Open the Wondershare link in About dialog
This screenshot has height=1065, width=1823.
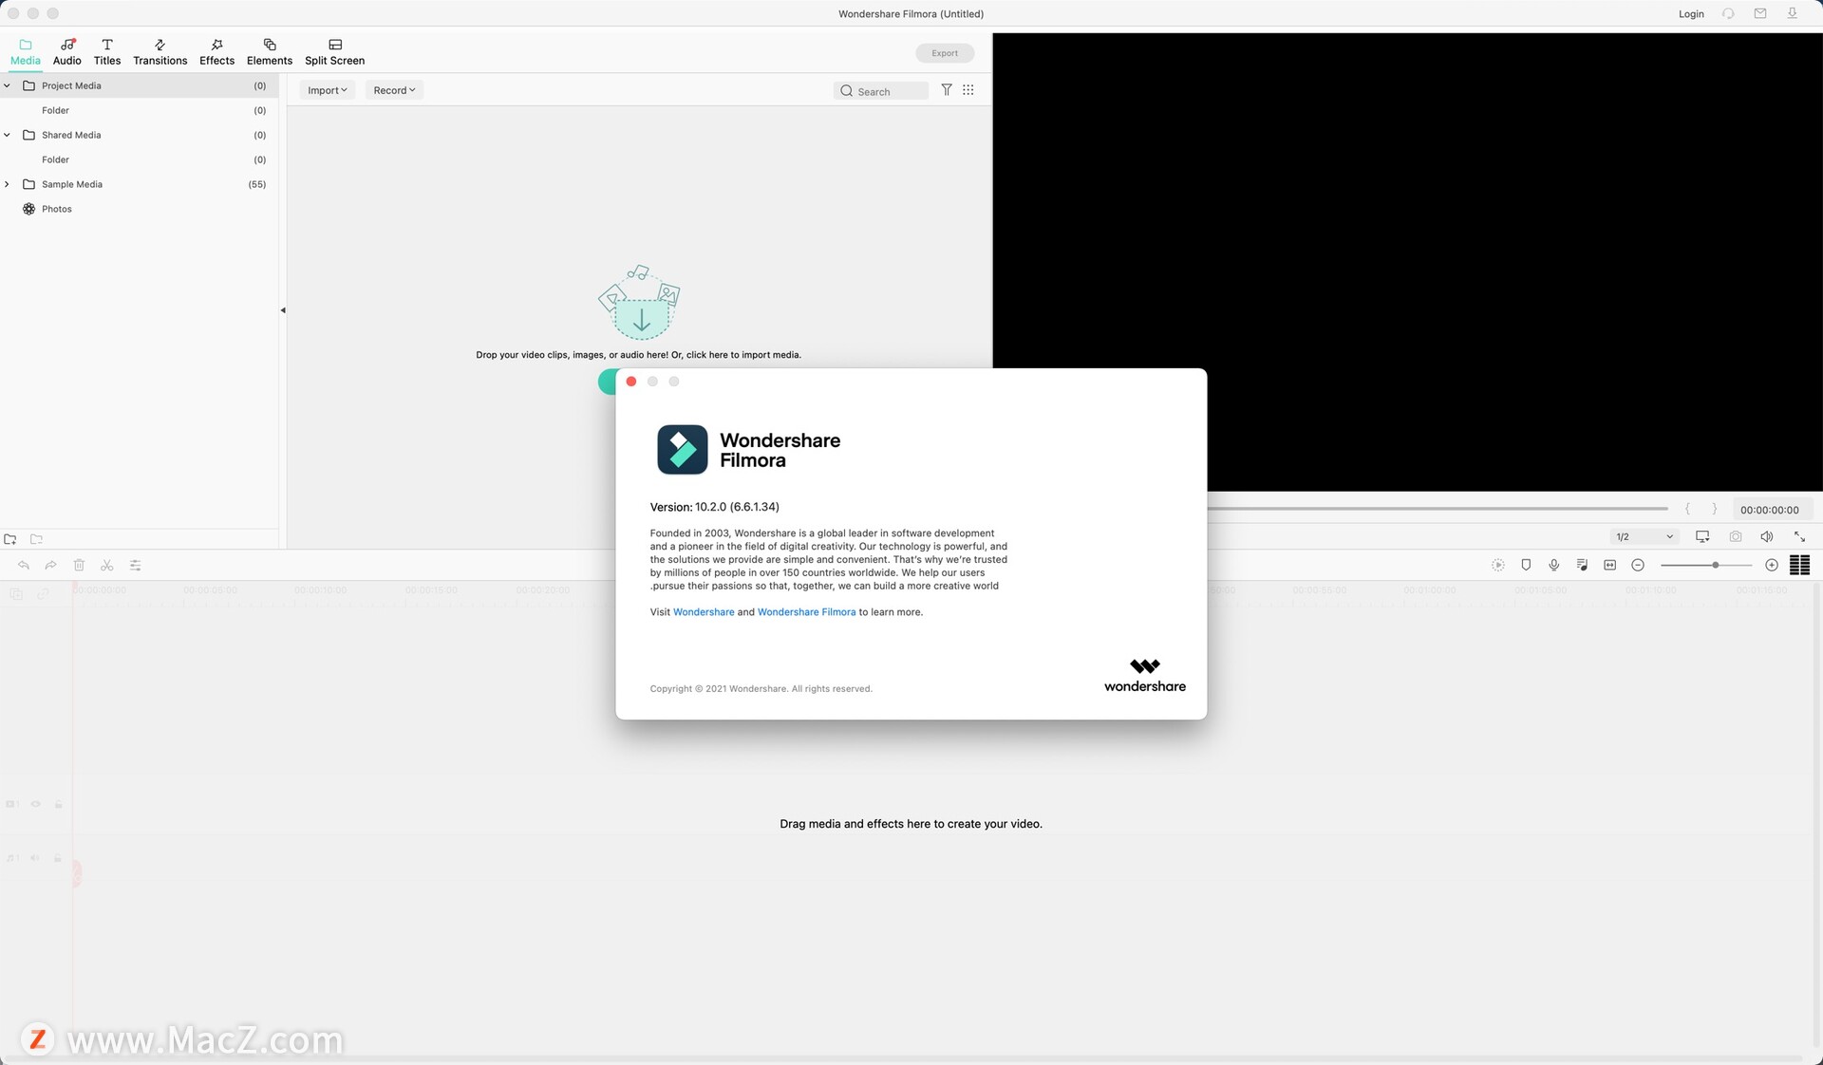704,612
